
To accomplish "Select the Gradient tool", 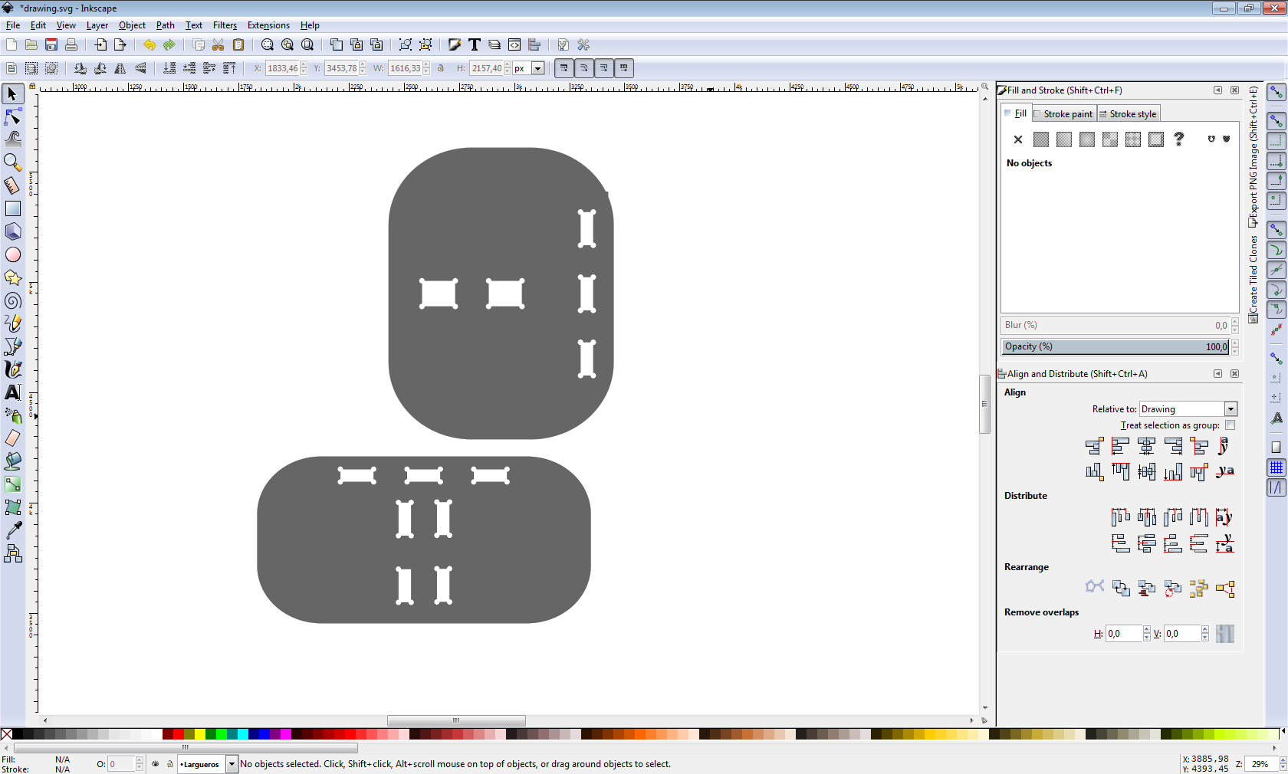I will coord(13,484).
